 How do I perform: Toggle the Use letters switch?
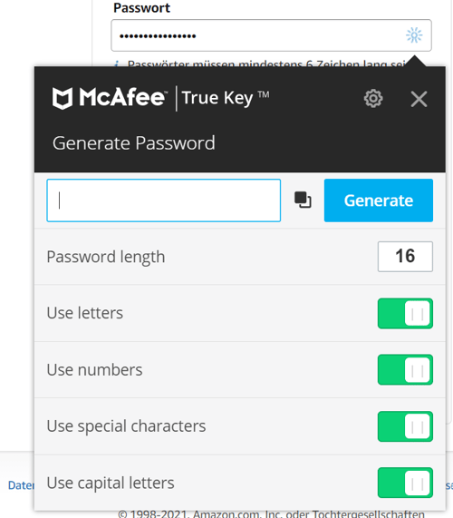coord(405,314)
